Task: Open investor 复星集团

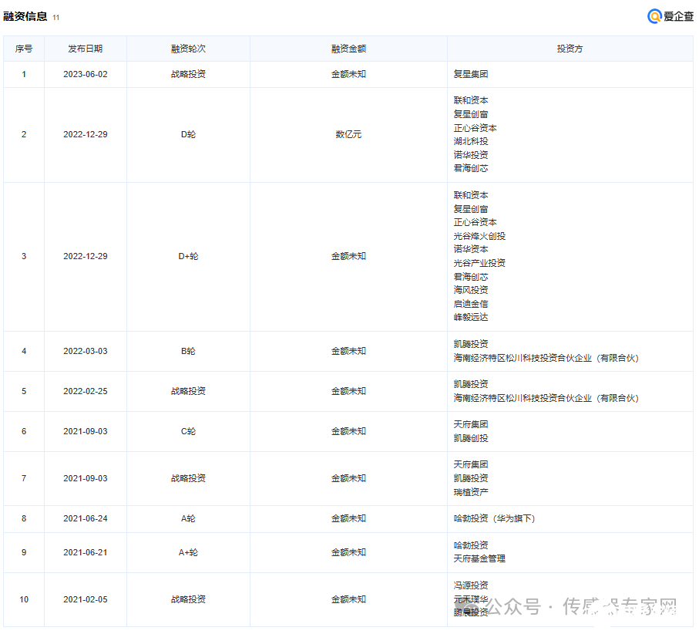Action: tap(471, 74)
